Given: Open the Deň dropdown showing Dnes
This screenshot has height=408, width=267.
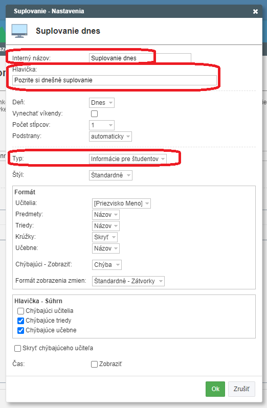Looking at the screenshot, I should pos(101,103).
